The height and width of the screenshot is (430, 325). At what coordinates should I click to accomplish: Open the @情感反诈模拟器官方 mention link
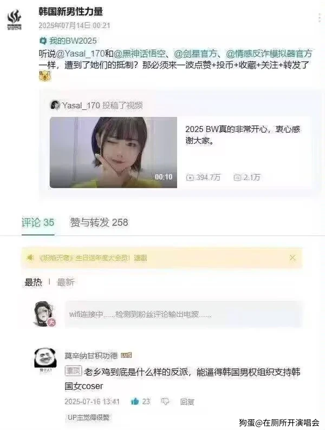(269, 54)
